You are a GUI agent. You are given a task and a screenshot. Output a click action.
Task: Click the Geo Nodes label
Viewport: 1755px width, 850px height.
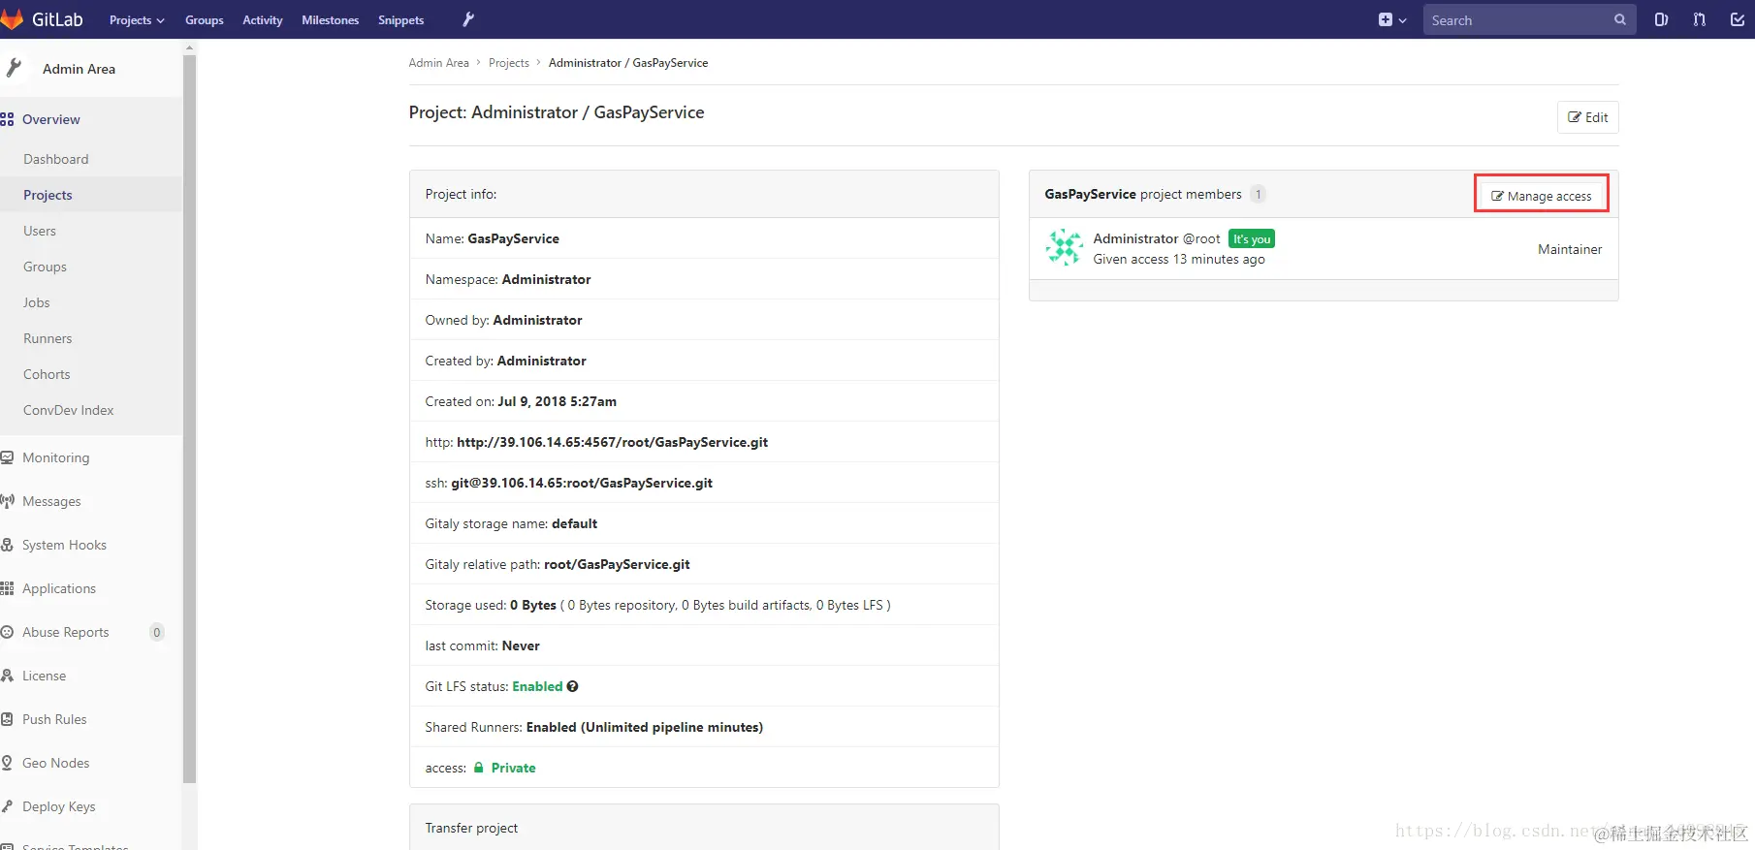56,763
